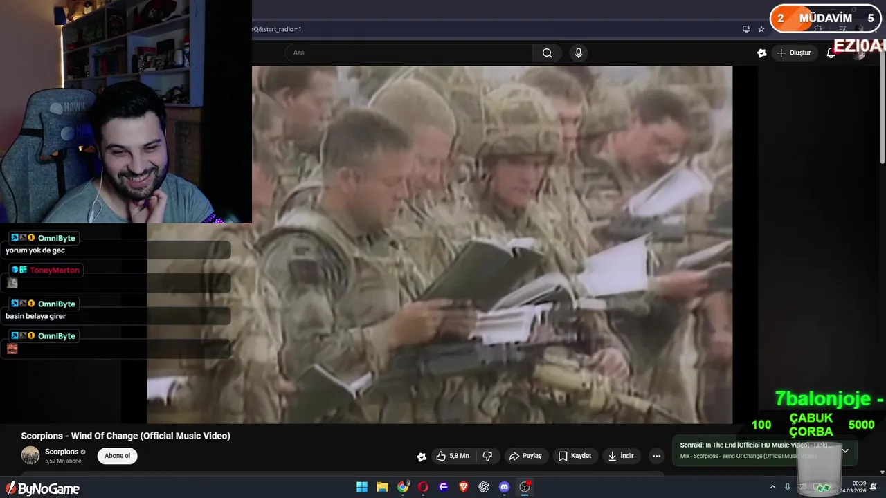Click the install app icon in address bar
Image resolution: width=886 pixels, height=498 pixels.
pyautogui.click(x=746, y=29)
